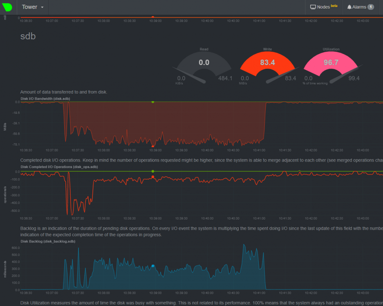
Task: Click the Read gauge chart
Action: coord(204,66)
